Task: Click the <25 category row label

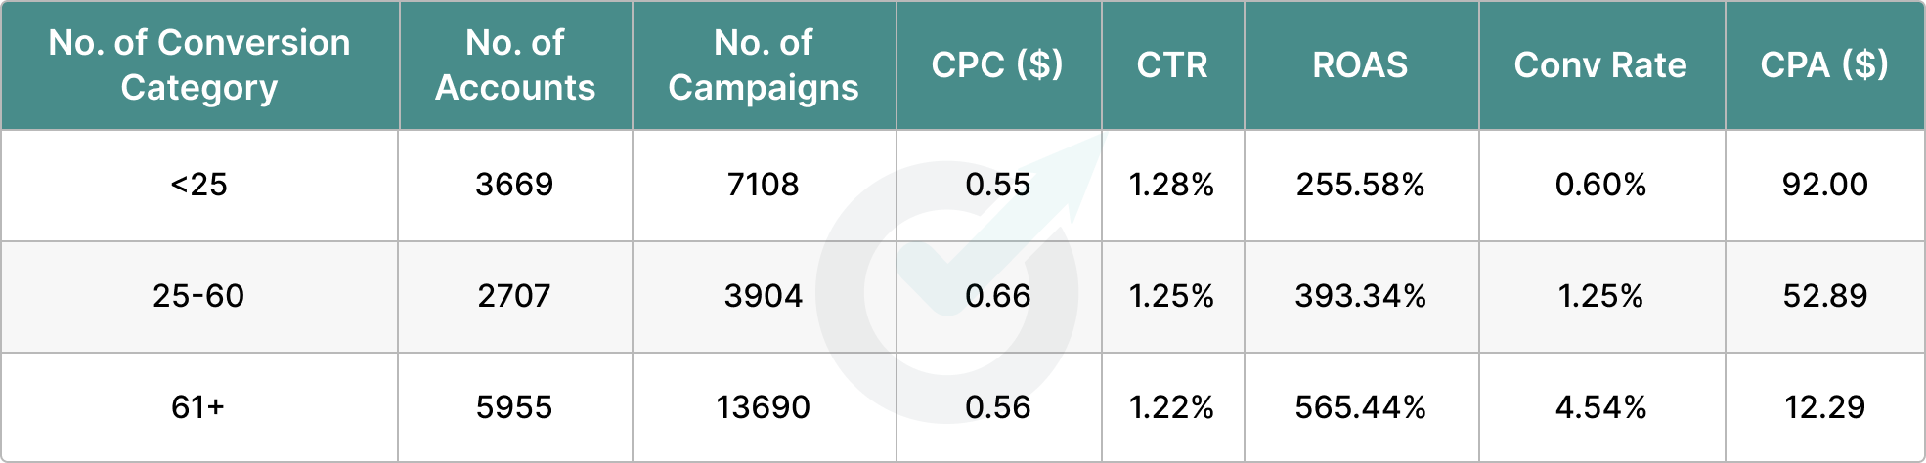Action: 199,185
